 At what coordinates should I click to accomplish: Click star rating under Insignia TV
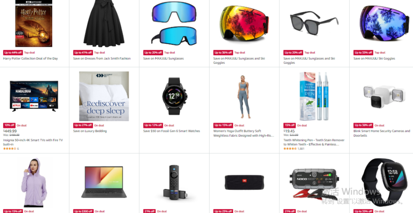(x=10, y=149)
